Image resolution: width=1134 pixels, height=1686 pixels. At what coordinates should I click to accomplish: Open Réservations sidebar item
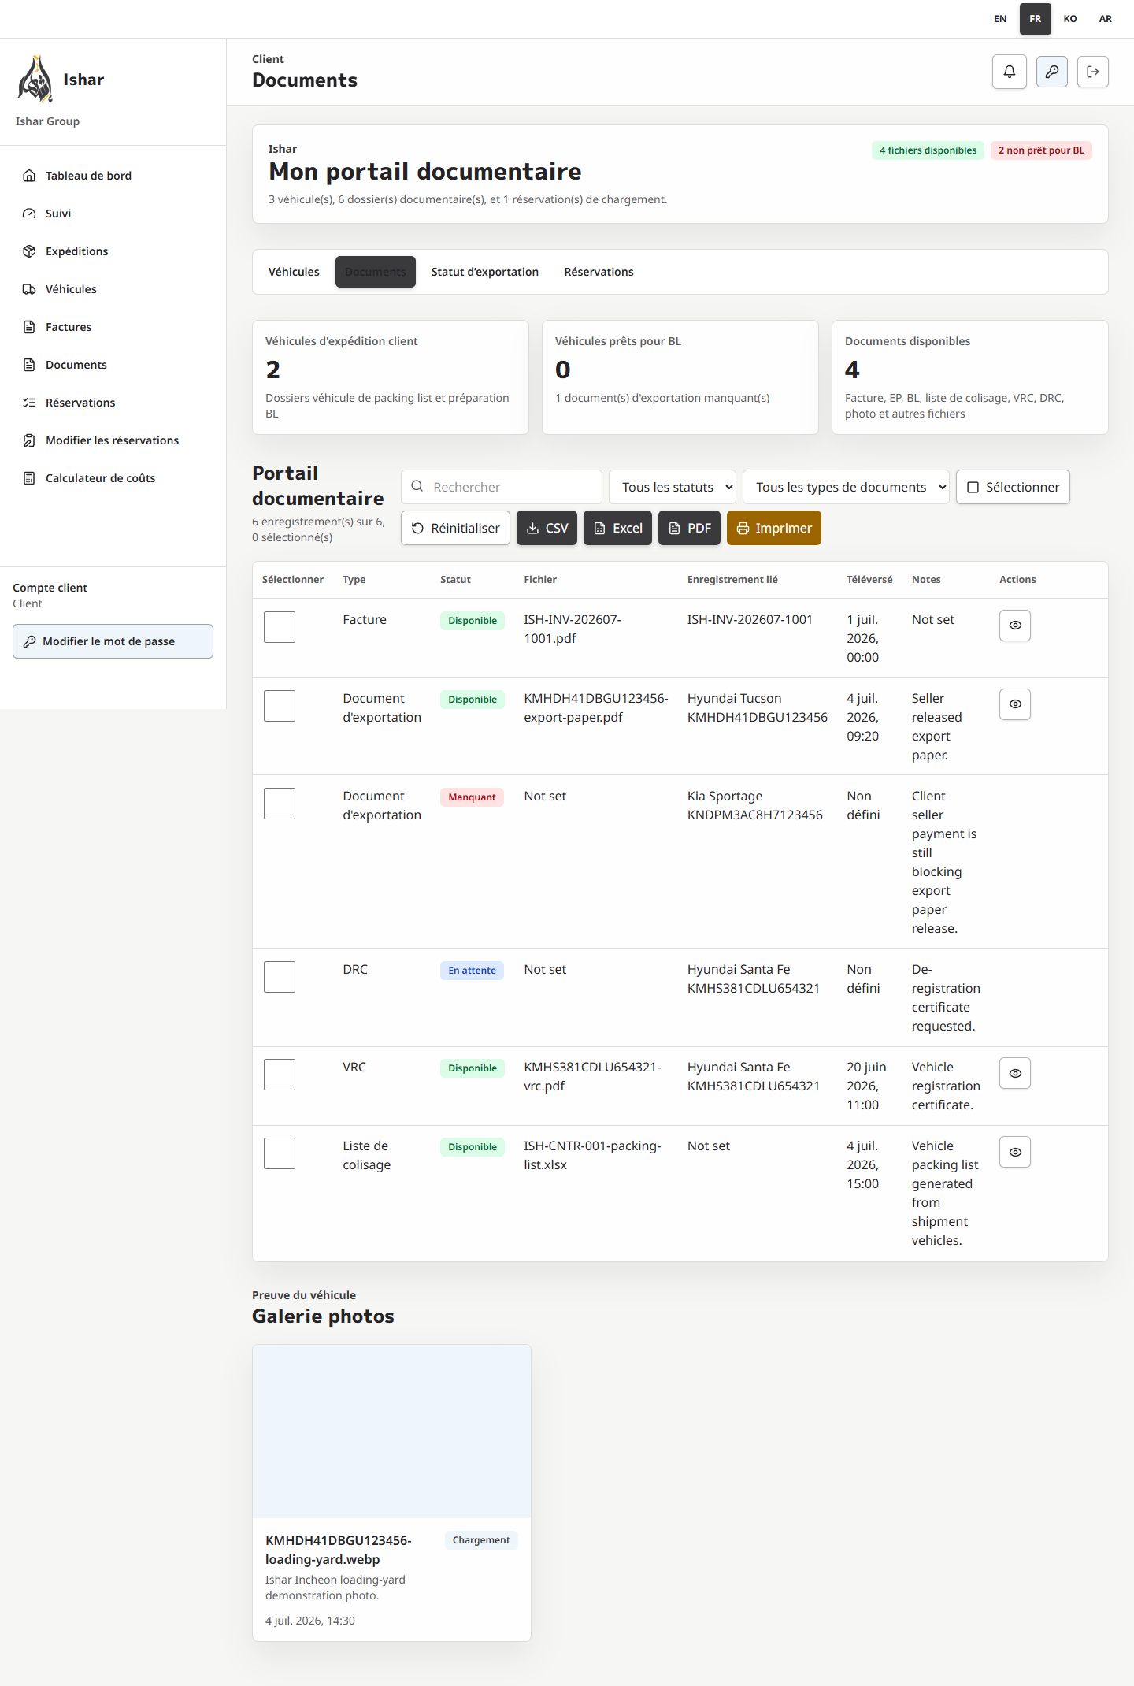[x=113, y=403]
